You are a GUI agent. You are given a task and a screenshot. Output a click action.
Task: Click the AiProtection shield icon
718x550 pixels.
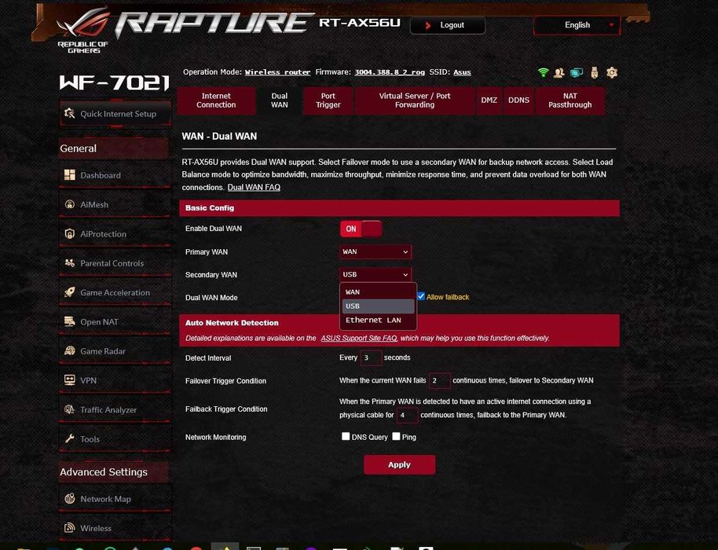70,233
